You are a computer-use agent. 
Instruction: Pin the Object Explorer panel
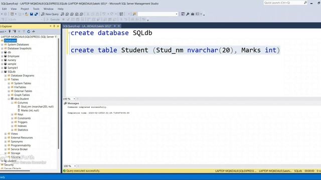pyautogui.click(x=54, y=26)
